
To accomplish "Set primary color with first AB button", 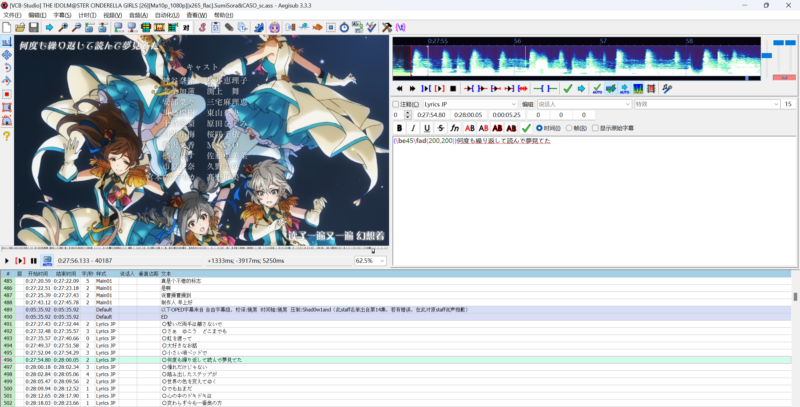I will click(470, 128).
